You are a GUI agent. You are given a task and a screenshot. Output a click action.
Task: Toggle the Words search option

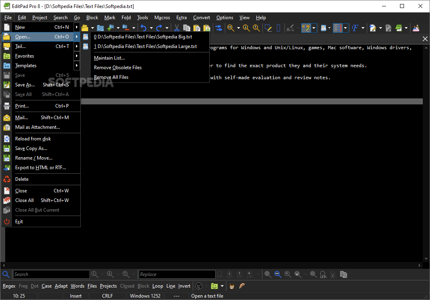78,286
